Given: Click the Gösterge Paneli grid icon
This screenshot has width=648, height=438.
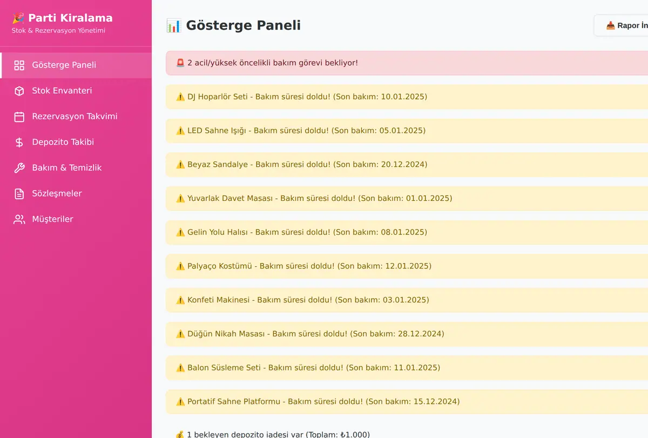Looking at the screenshot, I should tap(19, 65).
